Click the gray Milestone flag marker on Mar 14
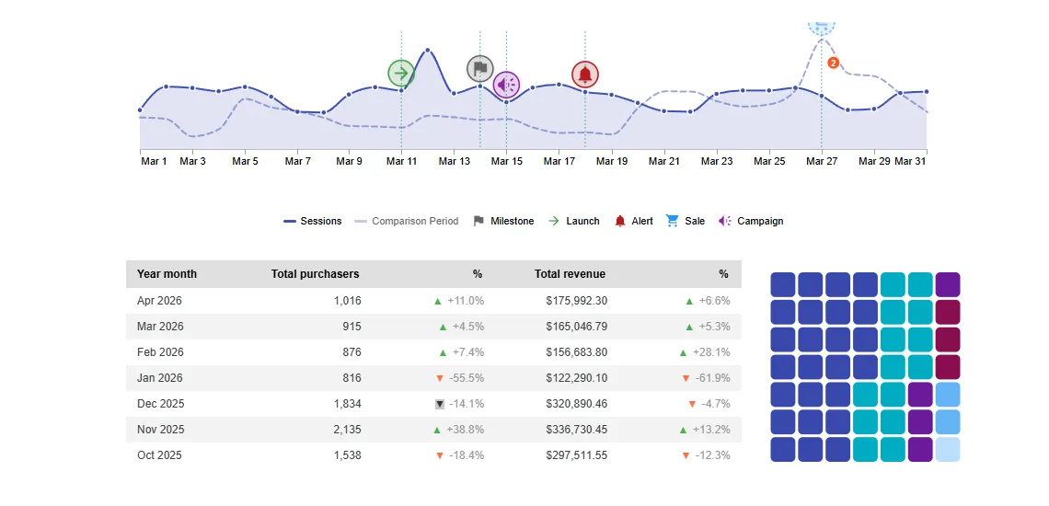Image resolution: width=1049 pixels, height=506 pixels. 479,68
